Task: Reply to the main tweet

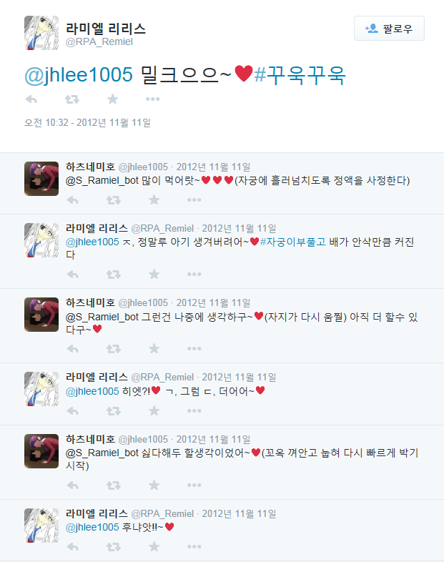Action: click(31, 99)
